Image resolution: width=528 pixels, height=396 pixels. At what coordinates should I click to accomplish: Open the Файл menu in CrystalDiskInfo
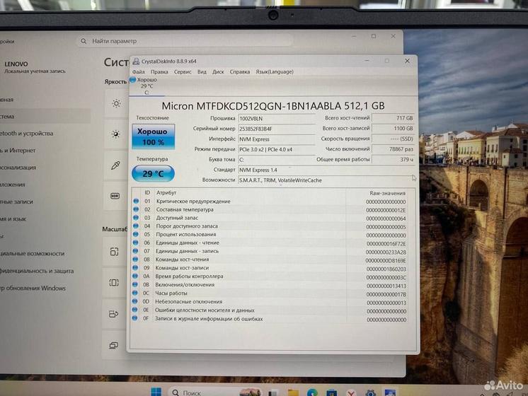138,71
